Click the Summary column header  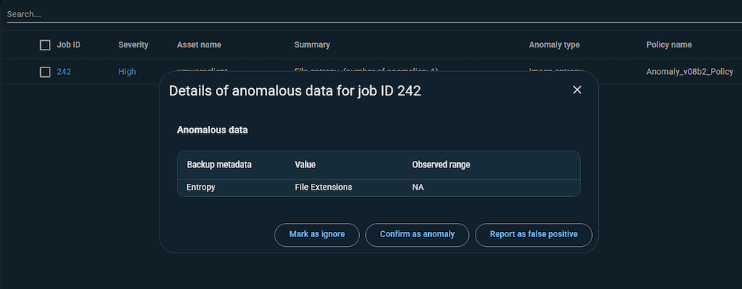pos(312,45)
